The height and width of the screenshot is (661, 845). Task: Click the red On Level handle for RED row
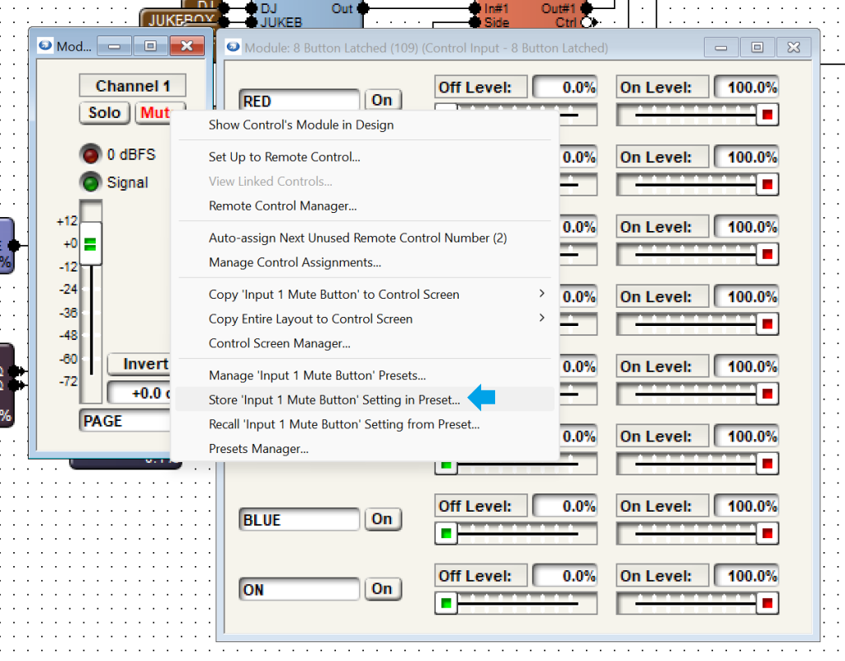(x=767, y=115)
